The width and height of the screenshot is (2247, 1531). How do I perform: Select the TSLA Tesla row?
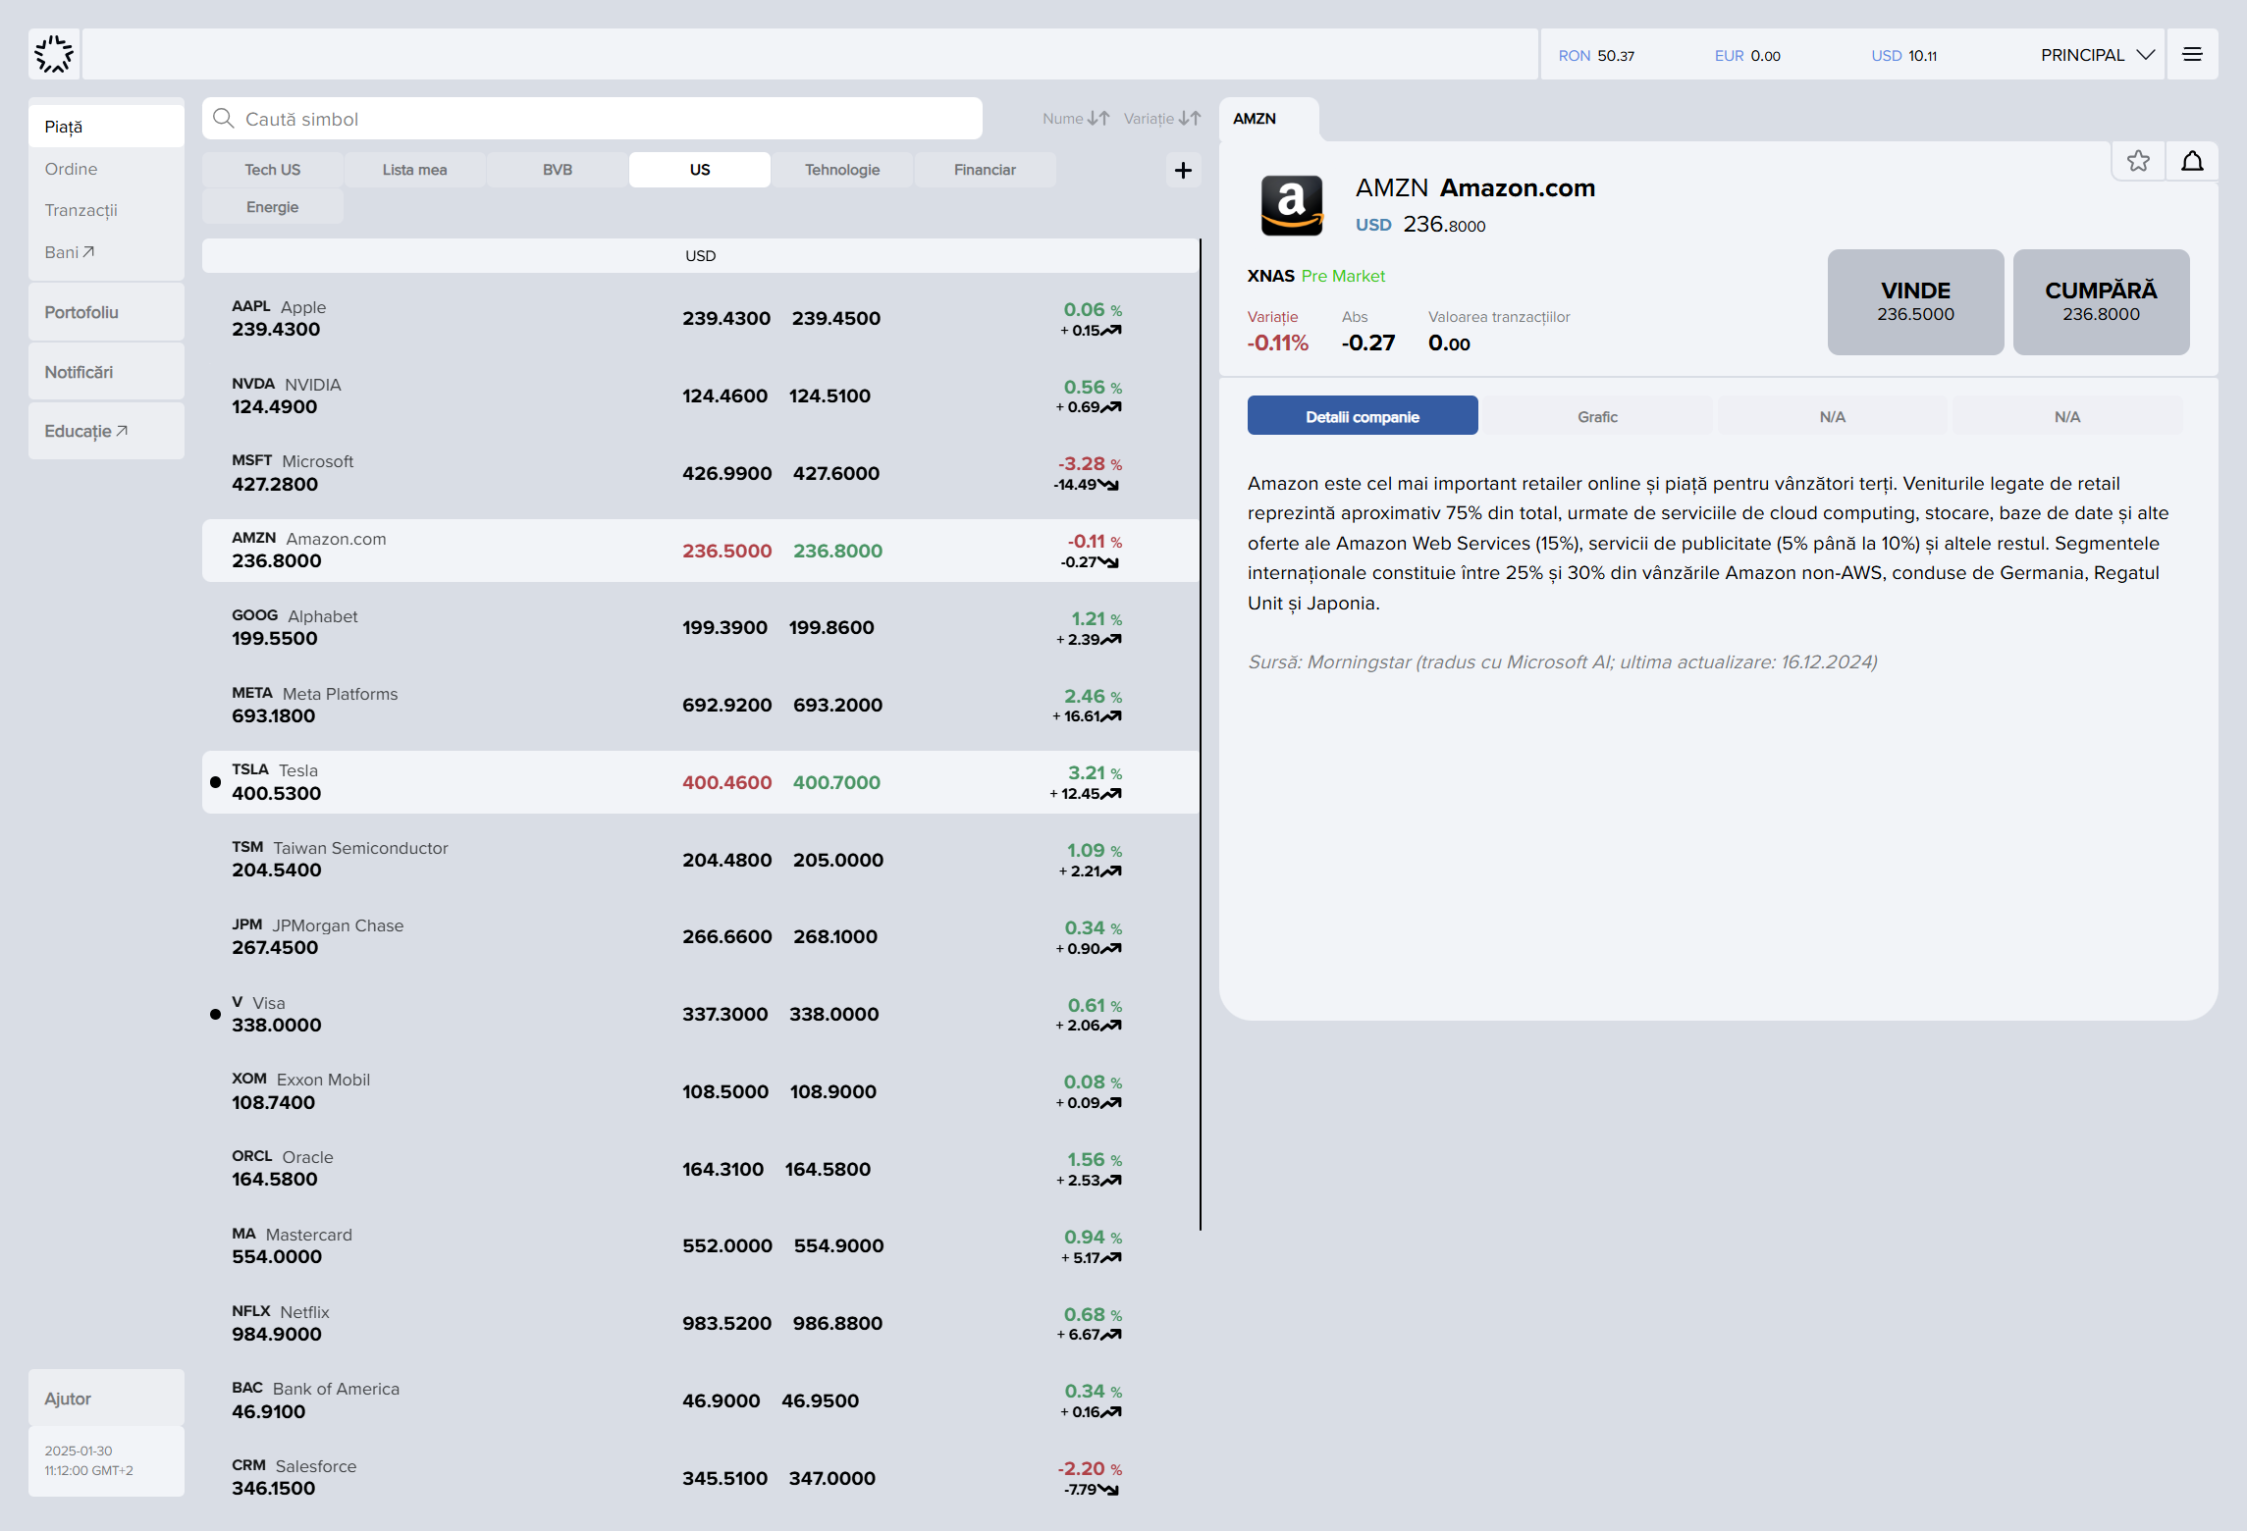tap(700, 782)
